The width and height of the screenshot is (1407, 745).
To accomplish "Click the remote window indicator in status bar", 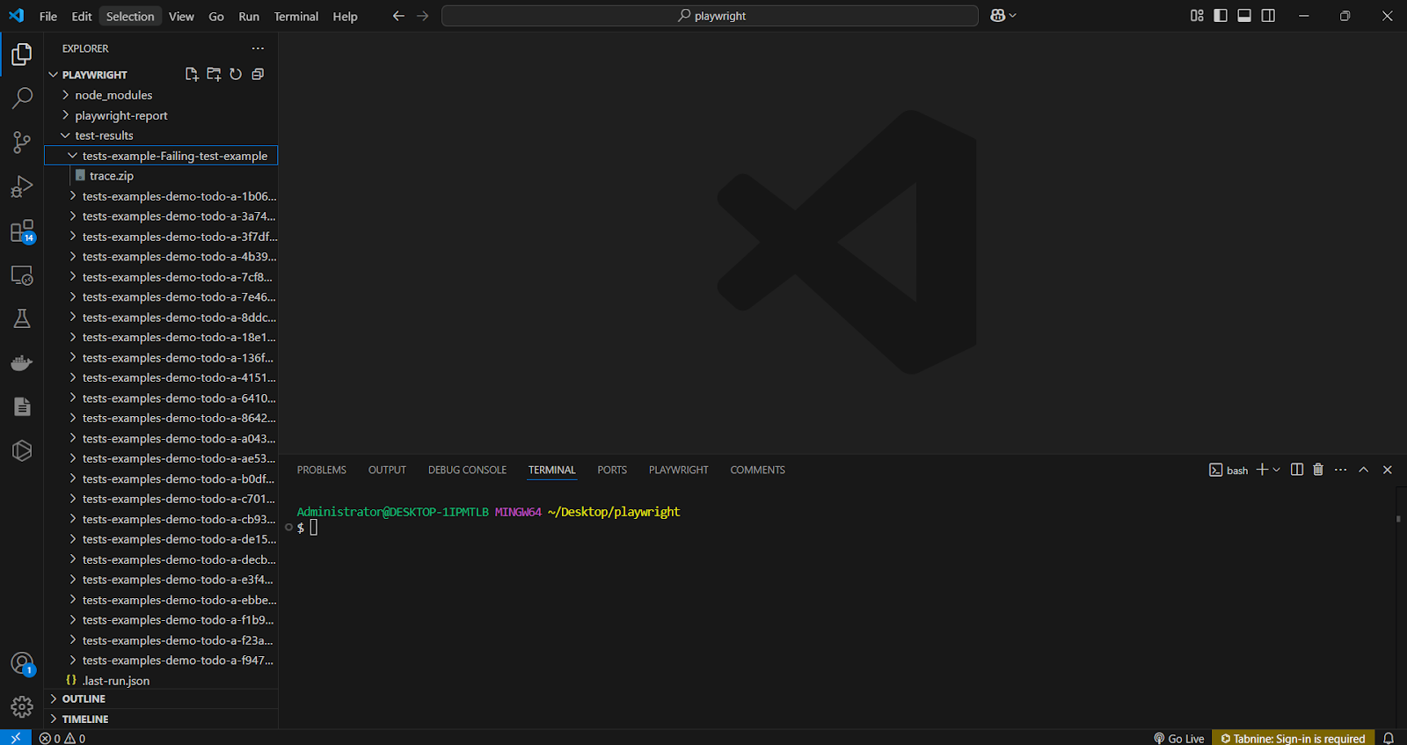I will [15, 738].
